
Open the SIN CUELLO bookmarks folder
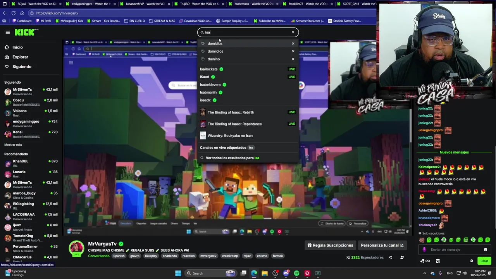pyautogui.click(x=134, y=21)
